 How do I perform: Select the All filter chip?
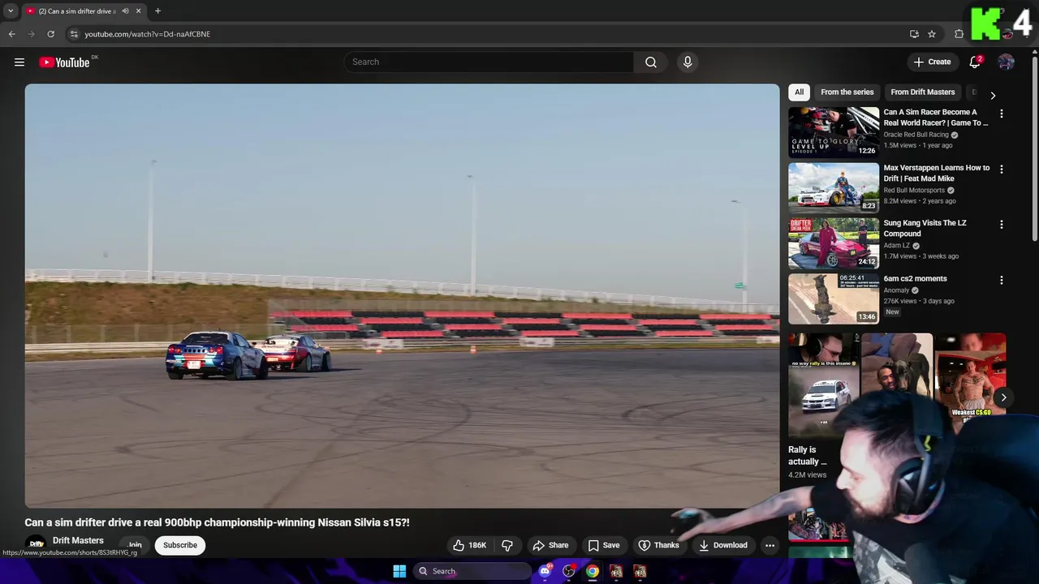[x=799, y=92]
